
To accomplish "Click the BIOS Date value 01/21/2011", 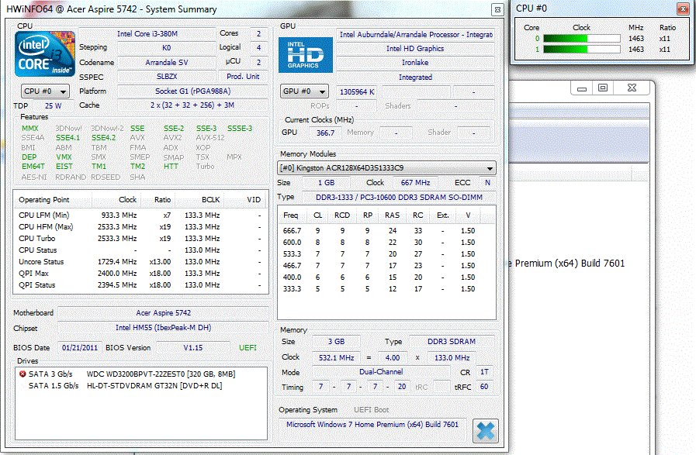I will pos(80,348).
